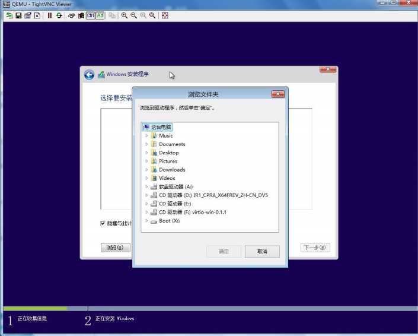
Task: Show the connection info toolbar icon
Action: tap(37, 15)
